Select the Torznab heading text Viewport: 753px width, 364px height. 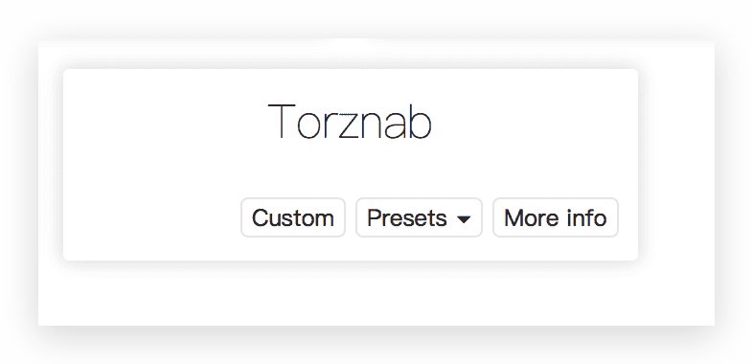coord(350,121)
